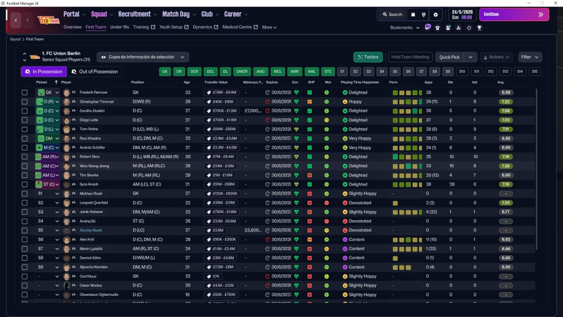
Task: Open the 9+ notifications message icon
Action: 428,27
